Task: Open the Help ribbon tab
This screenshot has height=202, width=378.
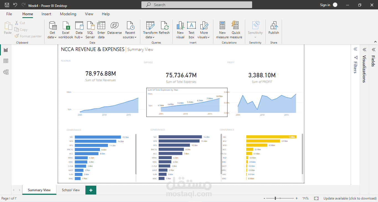Action: pyautogui.click(x=106, y=14)
